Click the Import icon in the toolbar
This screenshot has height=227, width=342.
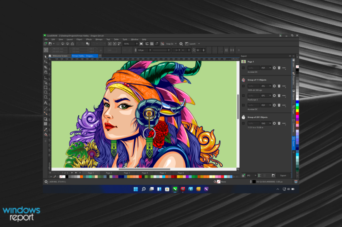pos(110,44)
